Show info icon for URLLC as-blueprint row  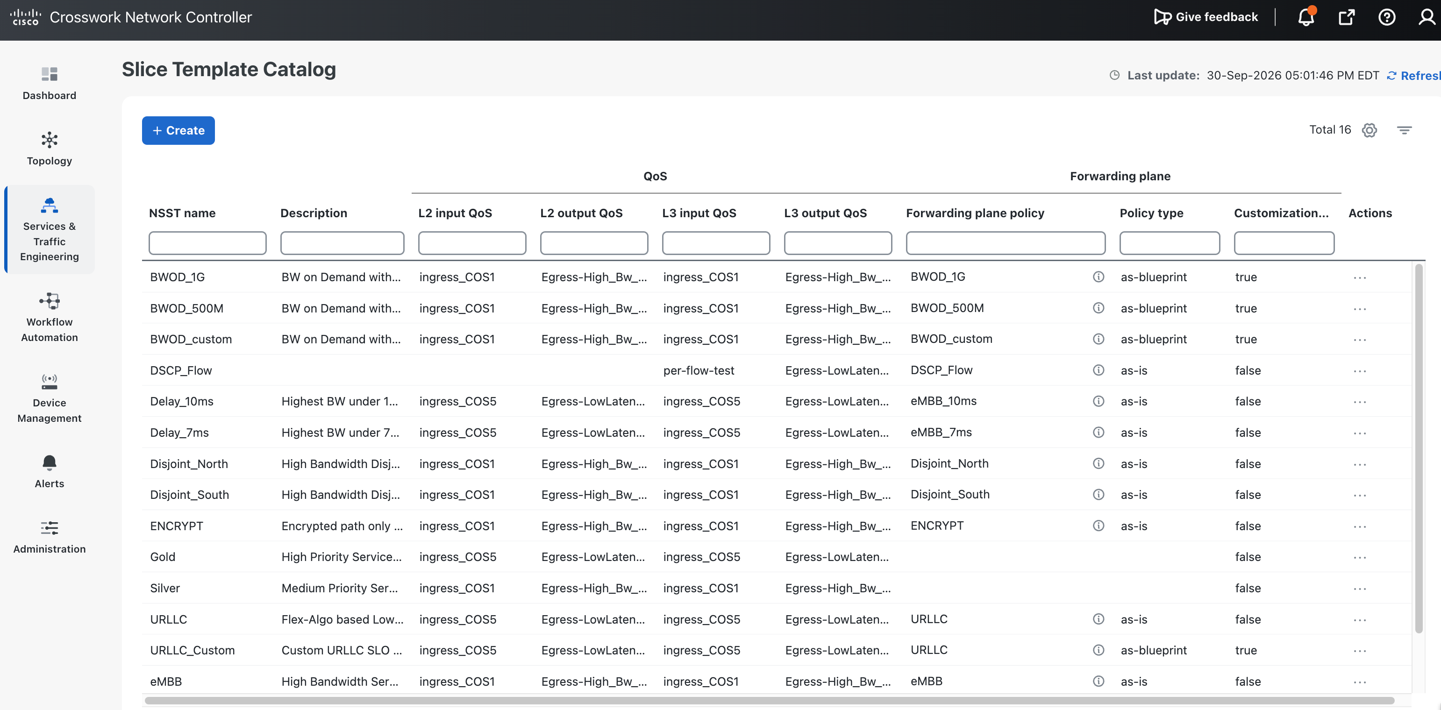1099,650
